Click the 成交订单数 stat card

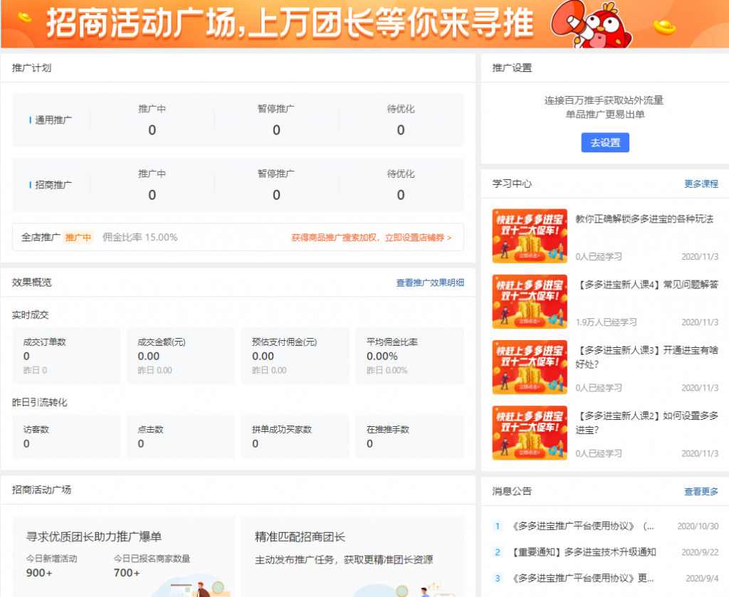(66, 356)
